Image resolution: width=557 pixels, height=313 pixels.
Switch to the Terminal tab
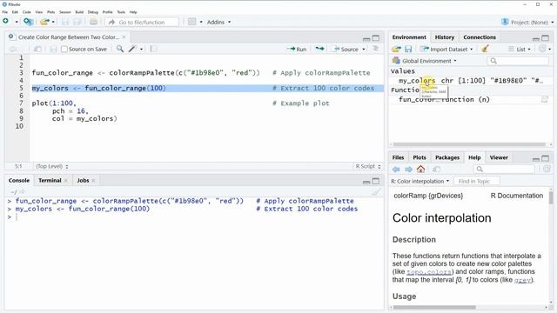50,180
